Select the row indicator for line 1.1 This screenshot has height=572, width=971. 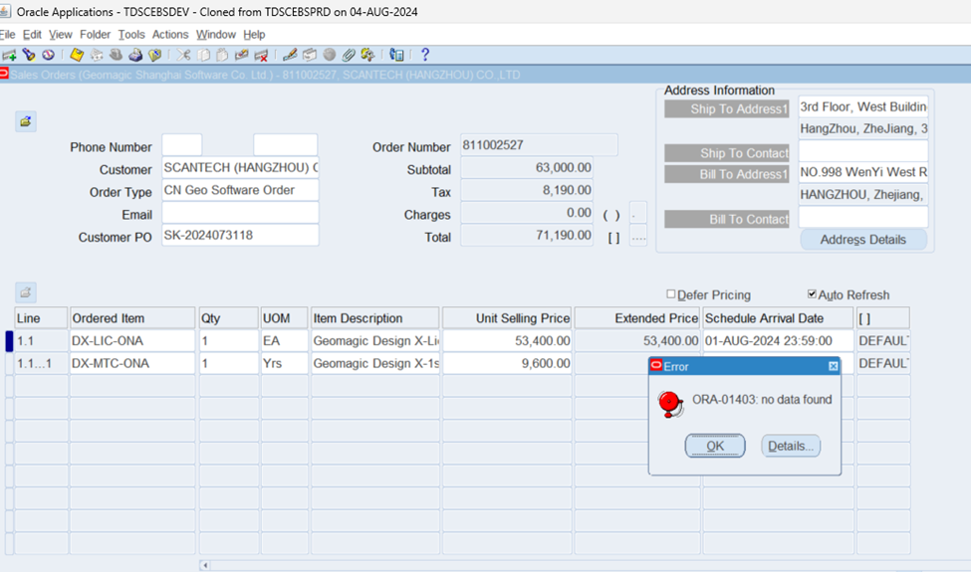(9, 341)
